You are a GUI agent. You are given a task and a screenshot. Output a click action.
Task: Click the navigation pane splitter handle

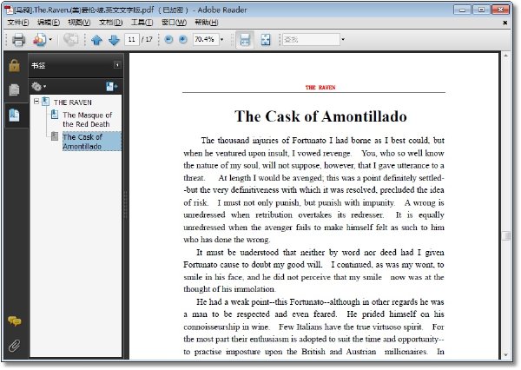tap(126, 204)
